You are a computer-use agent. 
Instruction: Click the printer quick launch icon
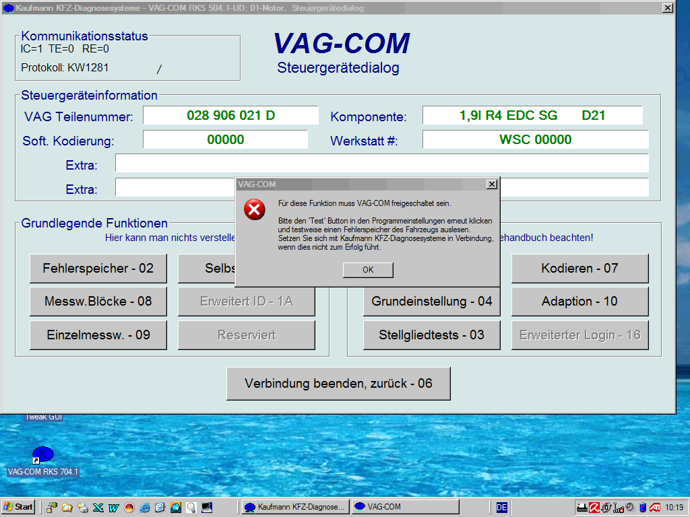coord(82,508)
